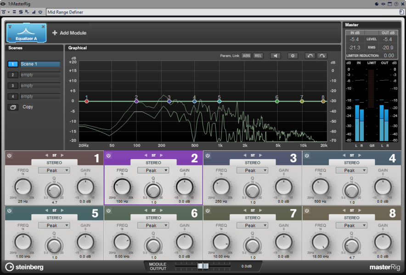406x275 pixels.
Task: Open band 4 Peak filter type dropdown
Action: pos(351,170)
